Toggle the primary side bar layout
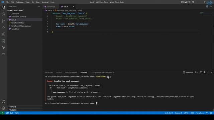 click(x=182, y=2)
